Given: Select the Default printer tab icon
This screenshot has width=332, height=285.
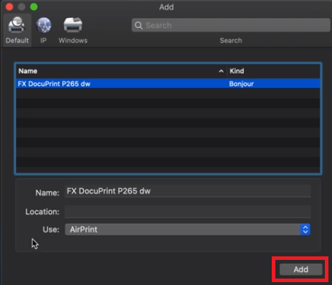Looking at the screenshot, I should pyautogui.click(x=17, y=30).
